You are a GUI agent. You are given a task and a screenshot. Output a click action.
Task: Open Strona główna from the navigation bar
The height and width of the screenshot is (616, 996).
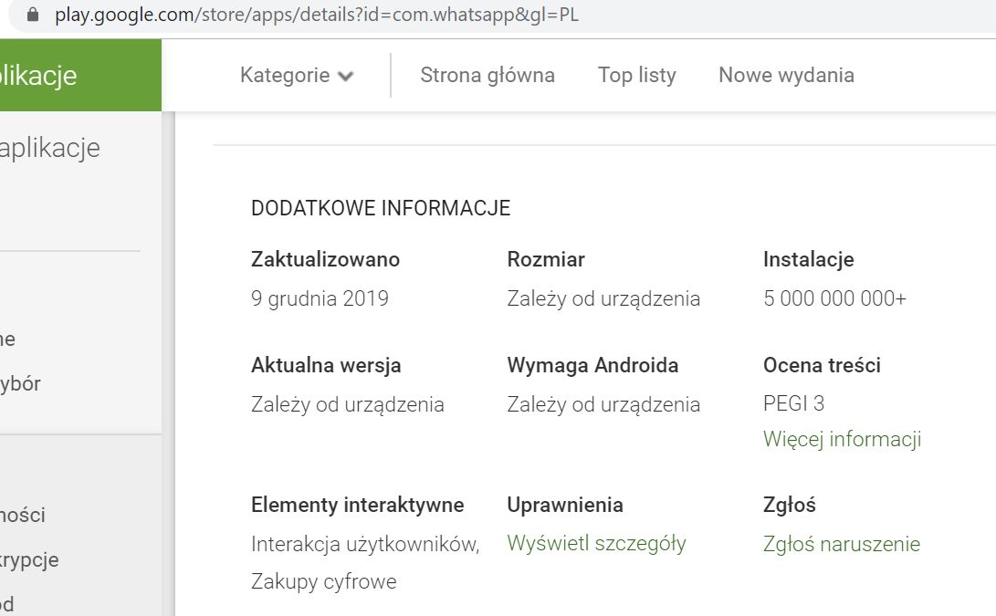[488, 75]
